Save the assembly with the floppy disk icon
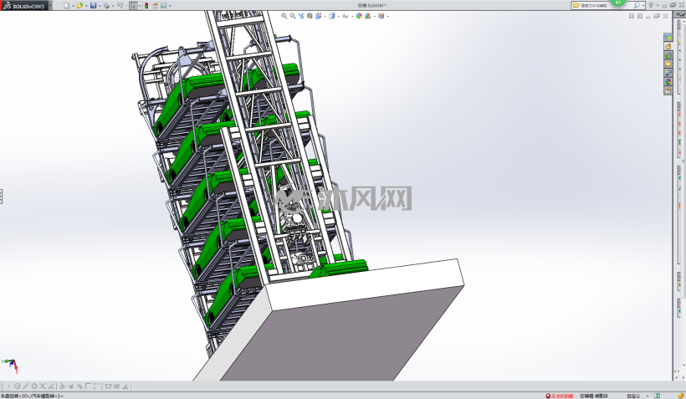The height and width of the screenshot is (399, 686). 93,5
